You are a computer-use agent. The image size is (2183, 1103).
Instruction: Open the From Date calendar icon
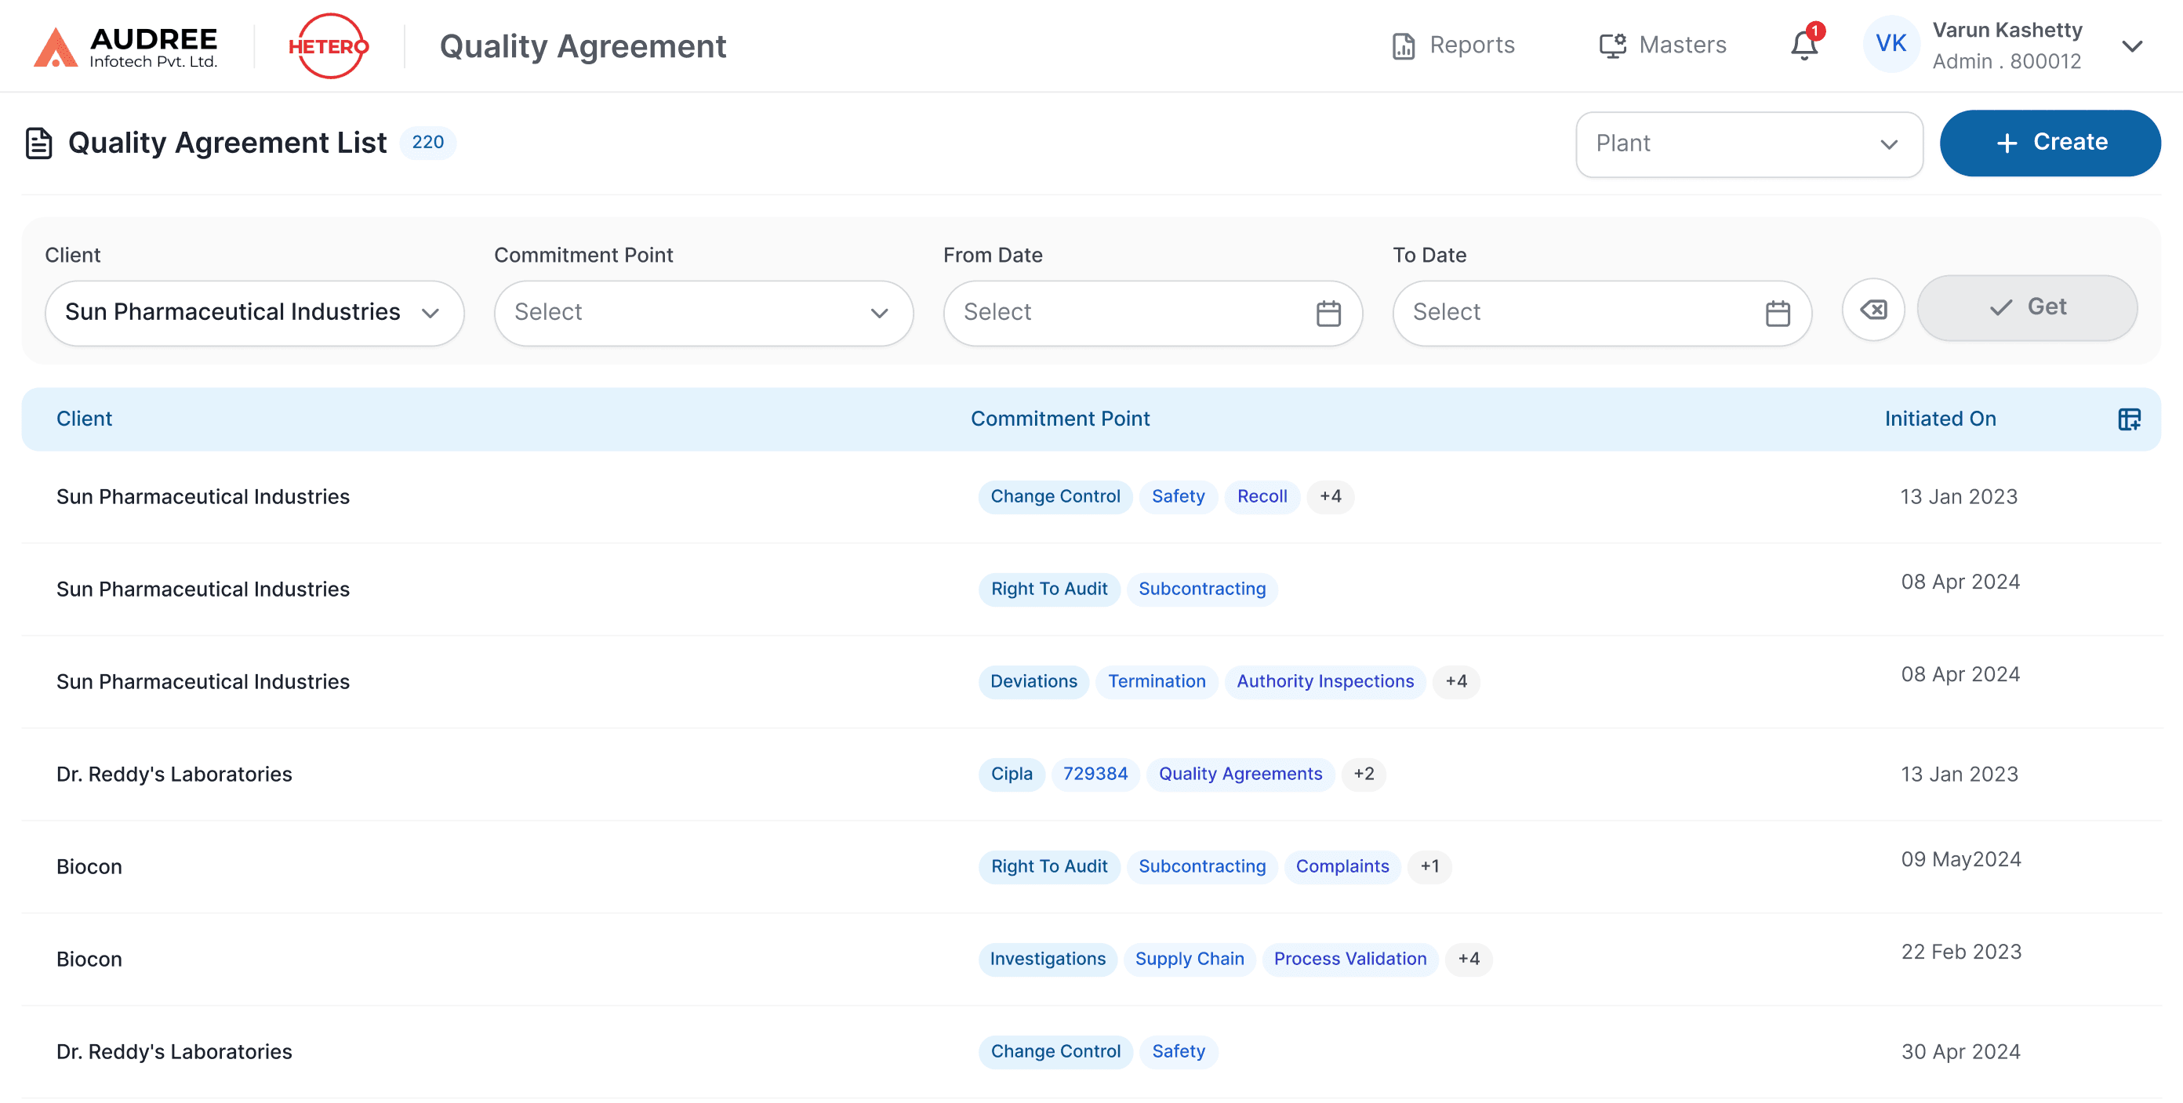pyautogui.click(x=1328, y=313)
